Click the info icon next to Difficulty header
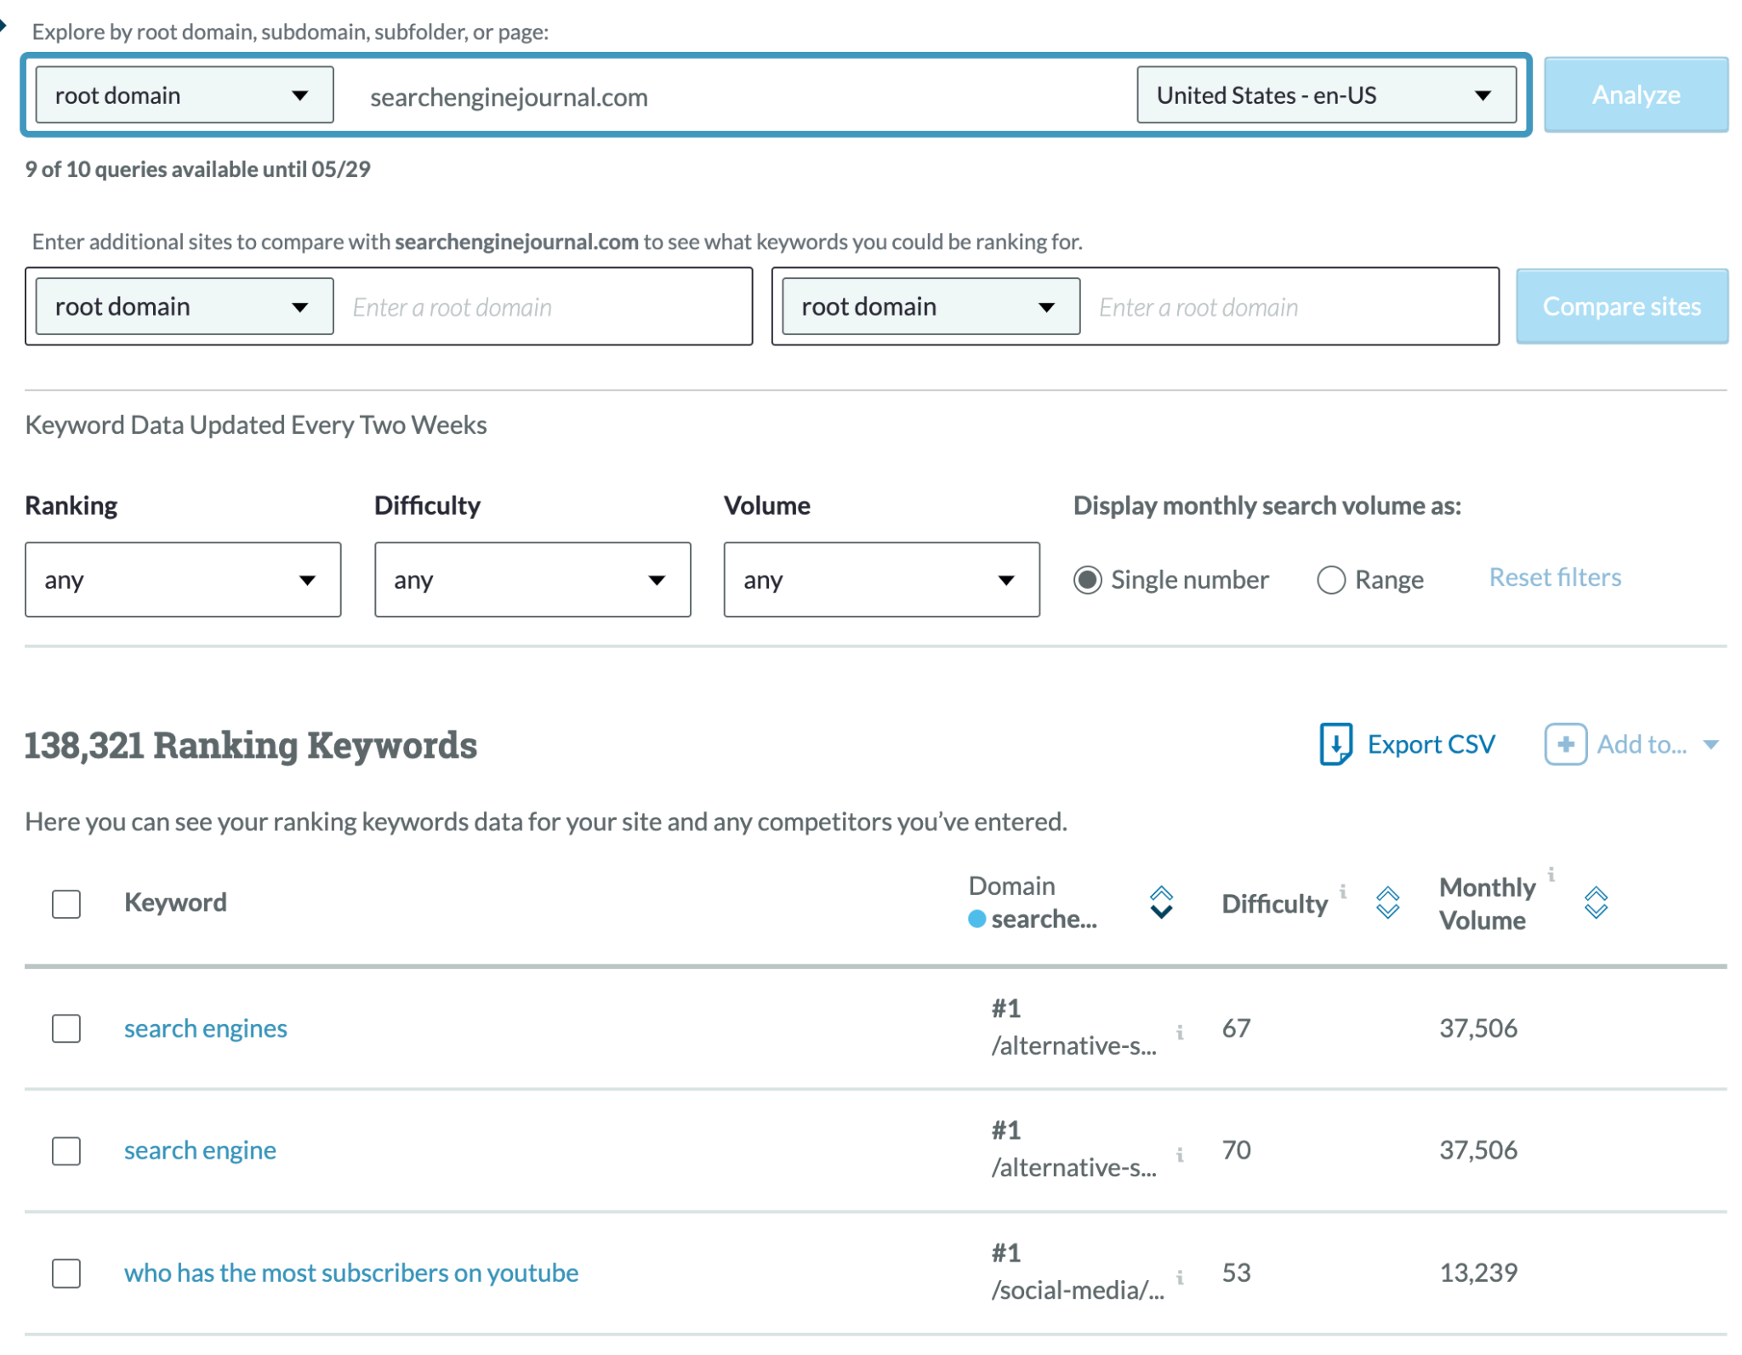The image size is (1742, 1355). [1342, 892]
